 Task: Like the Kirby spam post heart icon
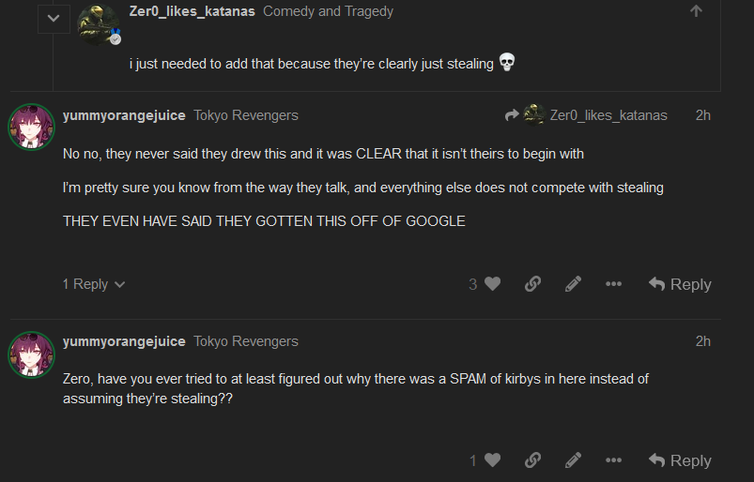pos(492,460)
